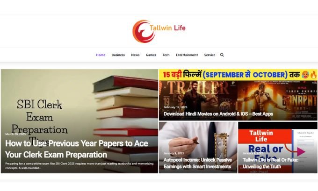Go to the Home menu item
This screenshot has width=318, height=191.
[101, 55]
